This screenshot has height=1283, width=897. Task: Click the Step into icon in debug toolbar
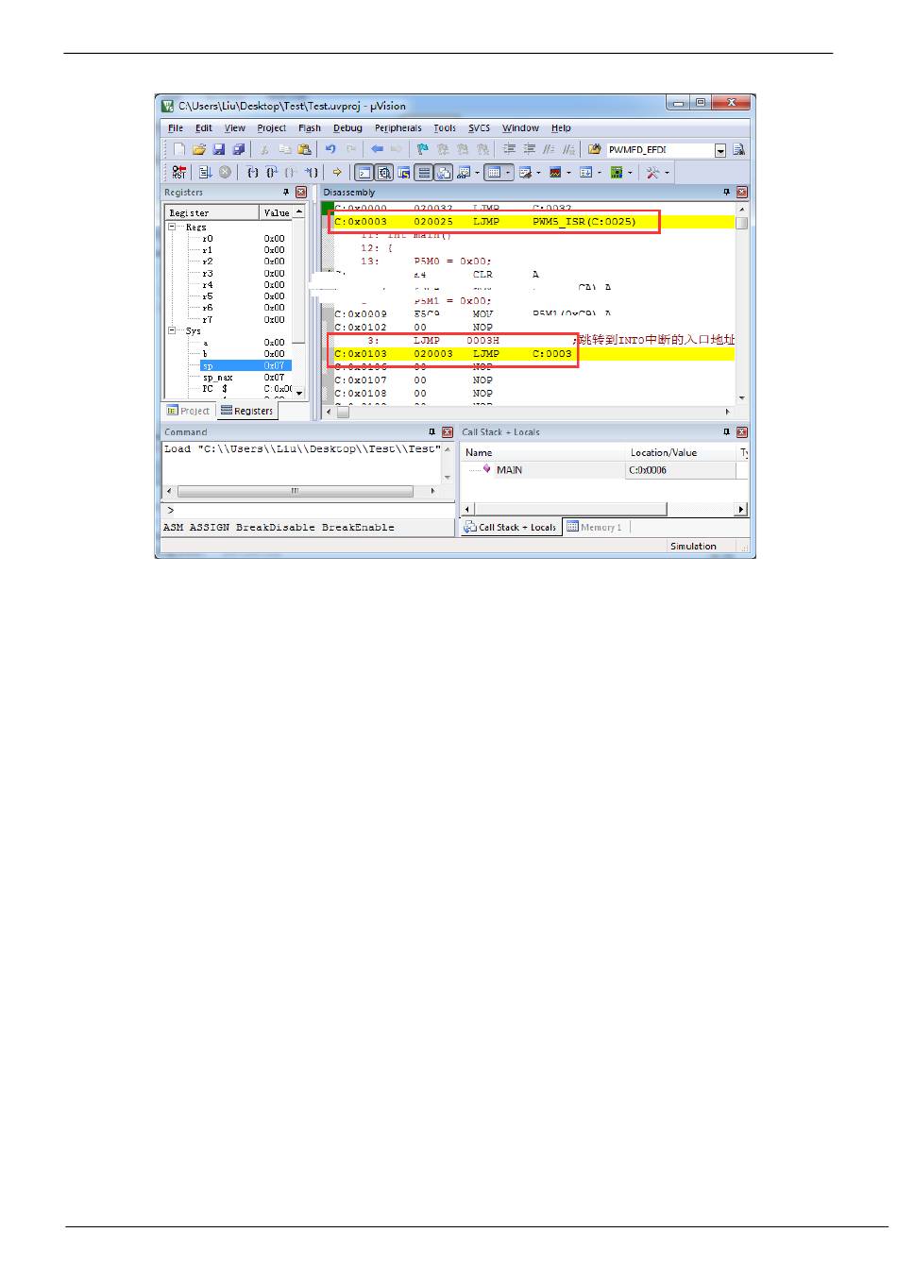pyautogui.click(x=252, y=172)
